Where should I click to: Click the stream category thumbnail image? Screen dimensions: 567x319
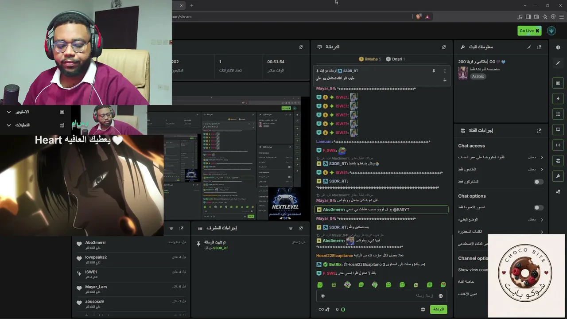click(463, 73)
